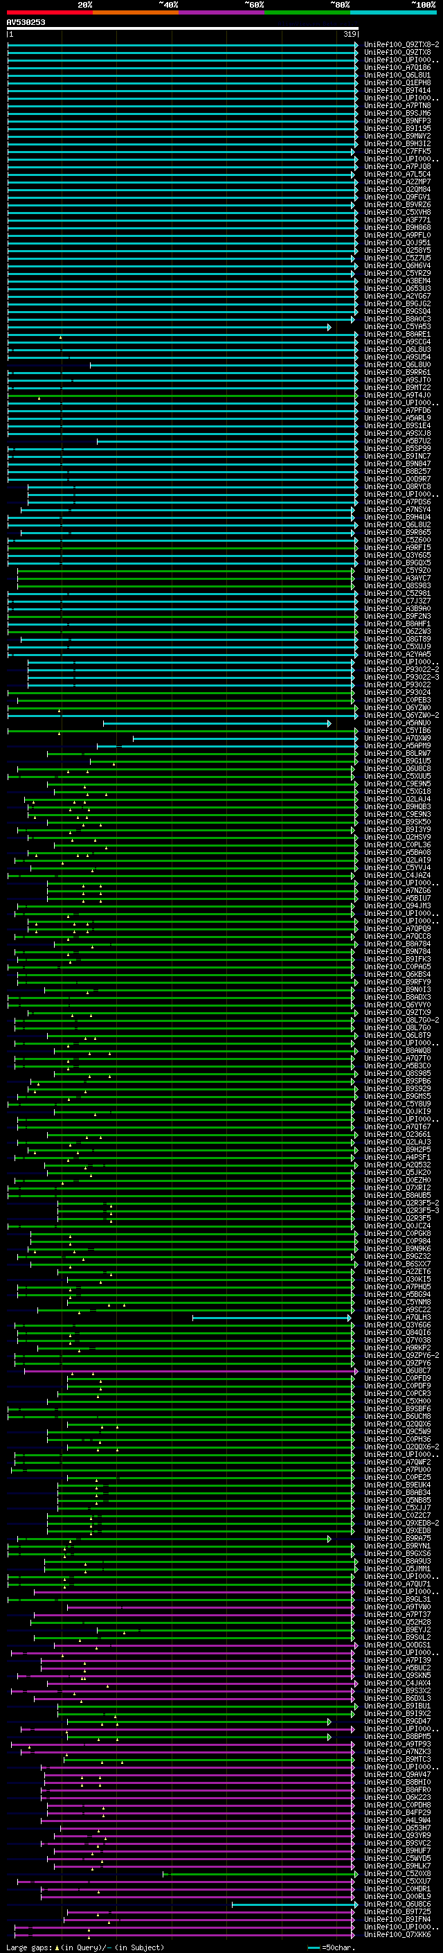The image size is (443, 1953).
Task: Click hit label UniRef100_Q8L7G0-2
Action: [x=401, y=1020]
